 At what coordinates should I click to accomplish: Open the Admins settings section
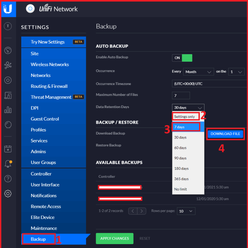coord(53,152)
